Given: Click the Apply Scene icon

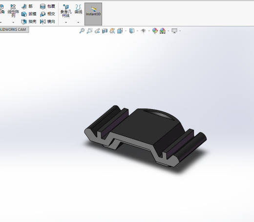Looking at the screenshot, I should point(163,31).
